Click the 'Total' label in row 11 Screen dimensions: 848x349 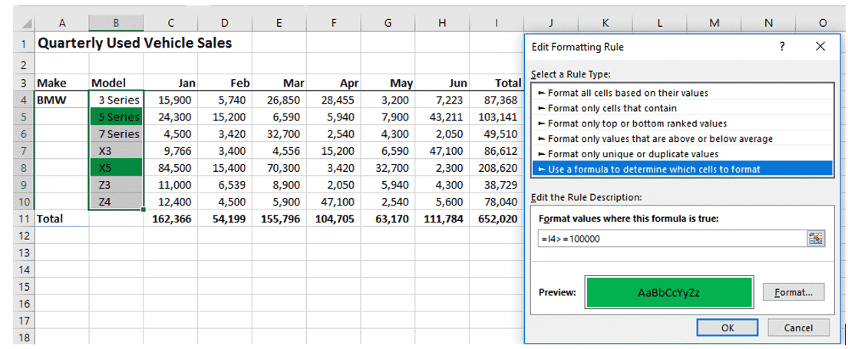tap(61, 219)
